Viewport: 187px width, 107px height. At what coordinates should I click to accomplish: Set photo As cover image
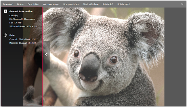[51, 4]
